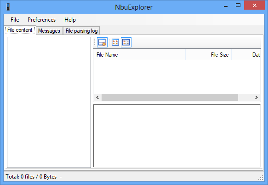Click the toolbar drag grip handle
This screenshot has width=268, height=185.
point(95,42)
